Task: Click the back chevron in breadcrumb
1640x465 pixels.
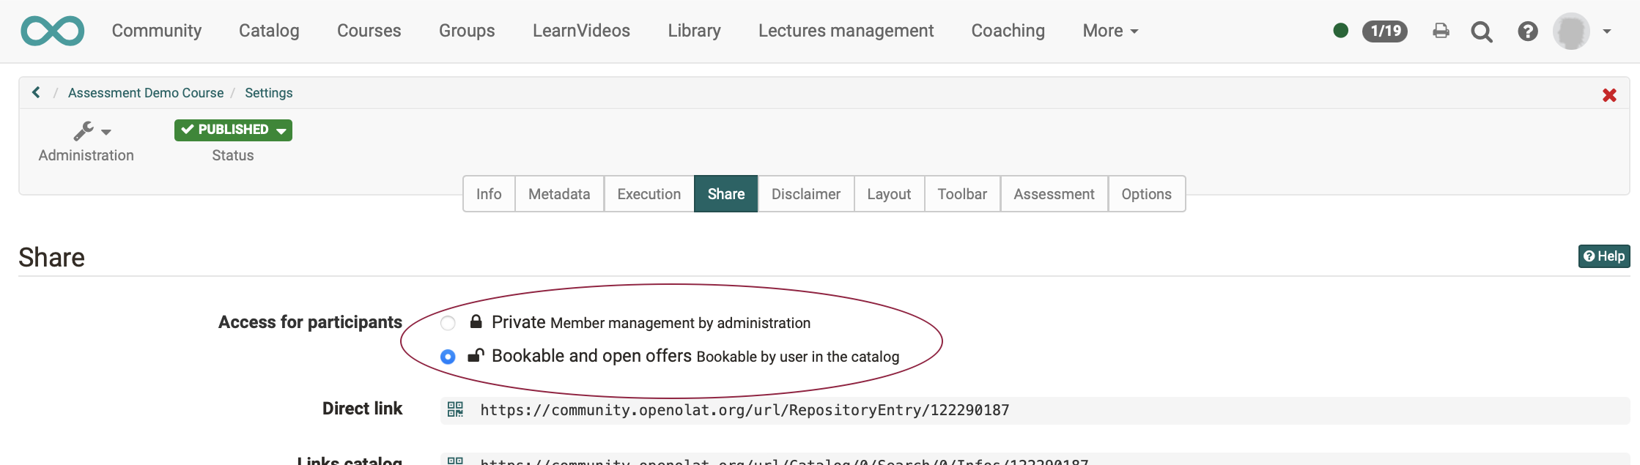Action: tap(36, 92)
